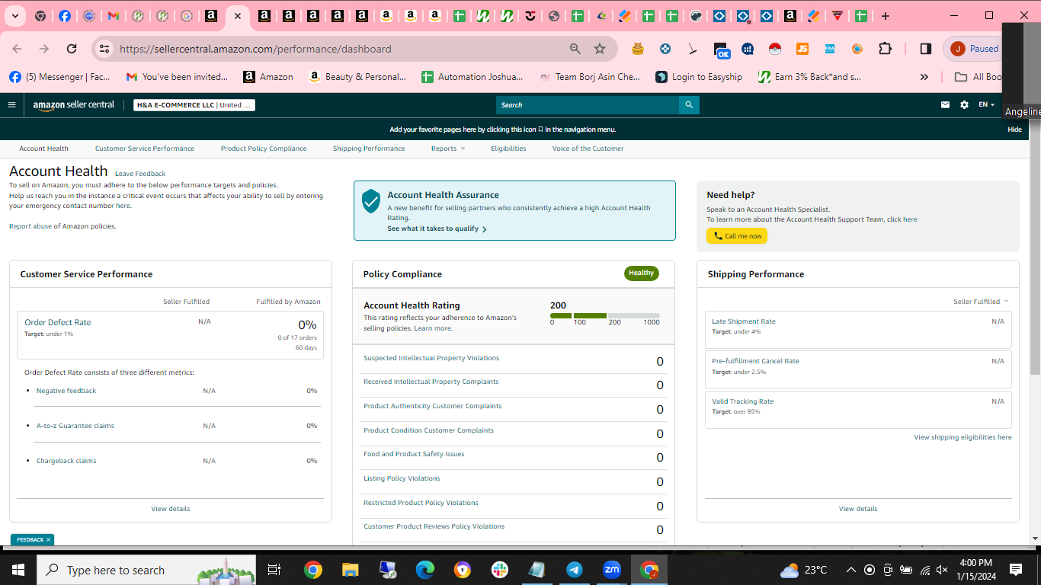This screenshot has height=585, width=1041.
Task: Switch to Product Policy Compliance tab
Action: pos(264,149)
